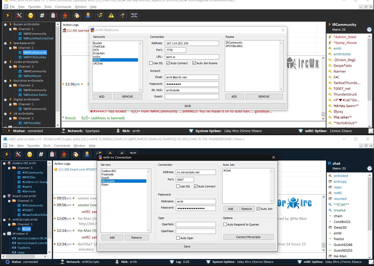Click Remove button under Servers list
Image resolution: width=374 pixels, height=266 pixels.
point(137,238)
